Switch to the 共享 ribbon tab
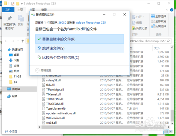 [x=32, y=10]
